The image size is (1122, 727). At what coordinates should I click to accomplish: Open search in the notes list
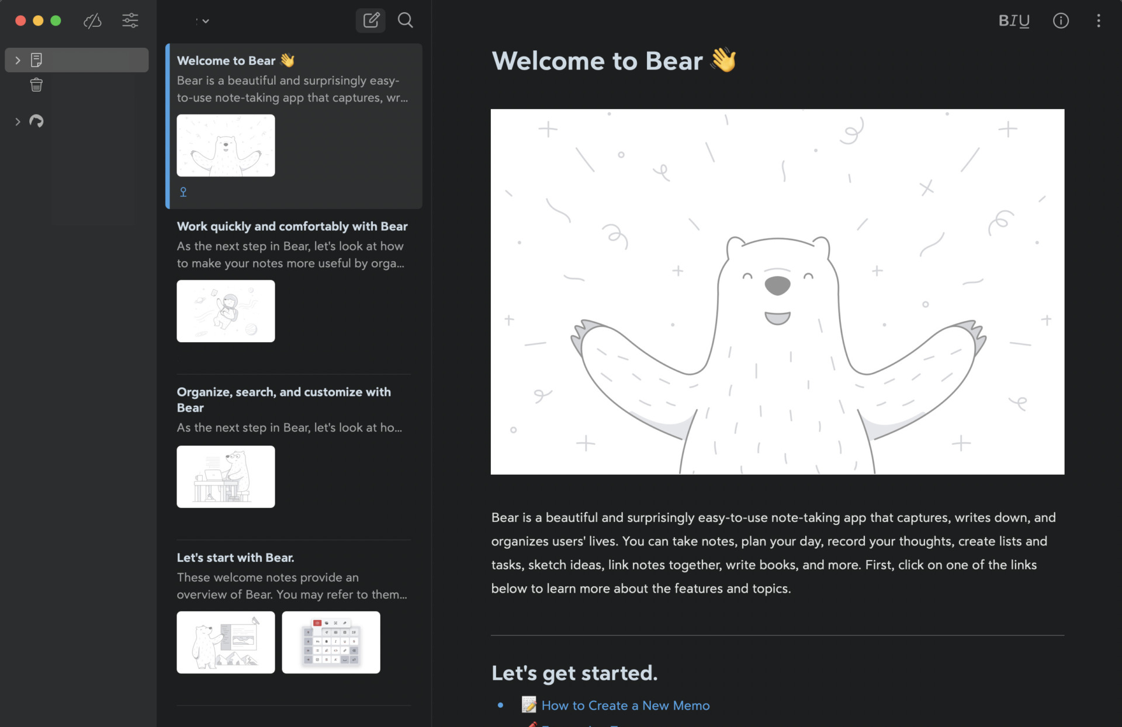click(405, 20)
